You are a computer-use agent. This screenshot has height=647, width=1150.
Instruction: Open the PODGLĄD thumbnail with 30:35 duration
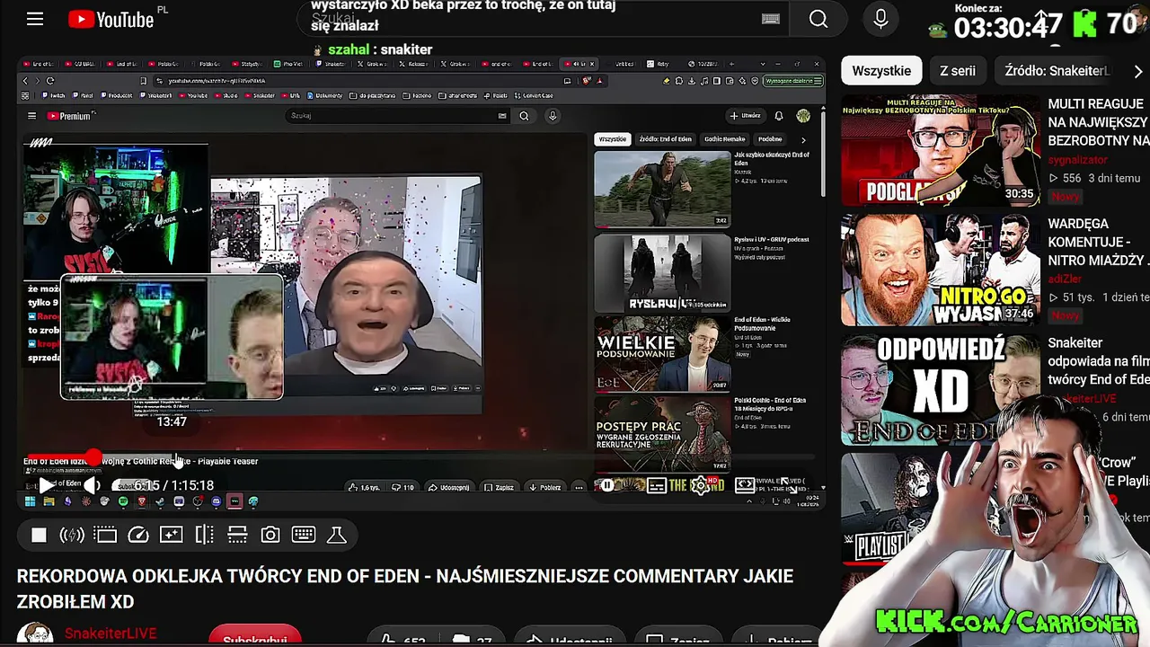[940, 150]
